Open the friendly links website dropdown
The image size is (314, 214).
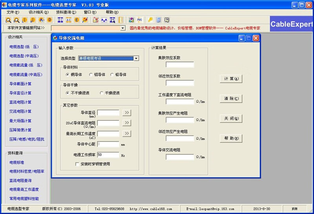pyautogui.click(x=123, y=28)
